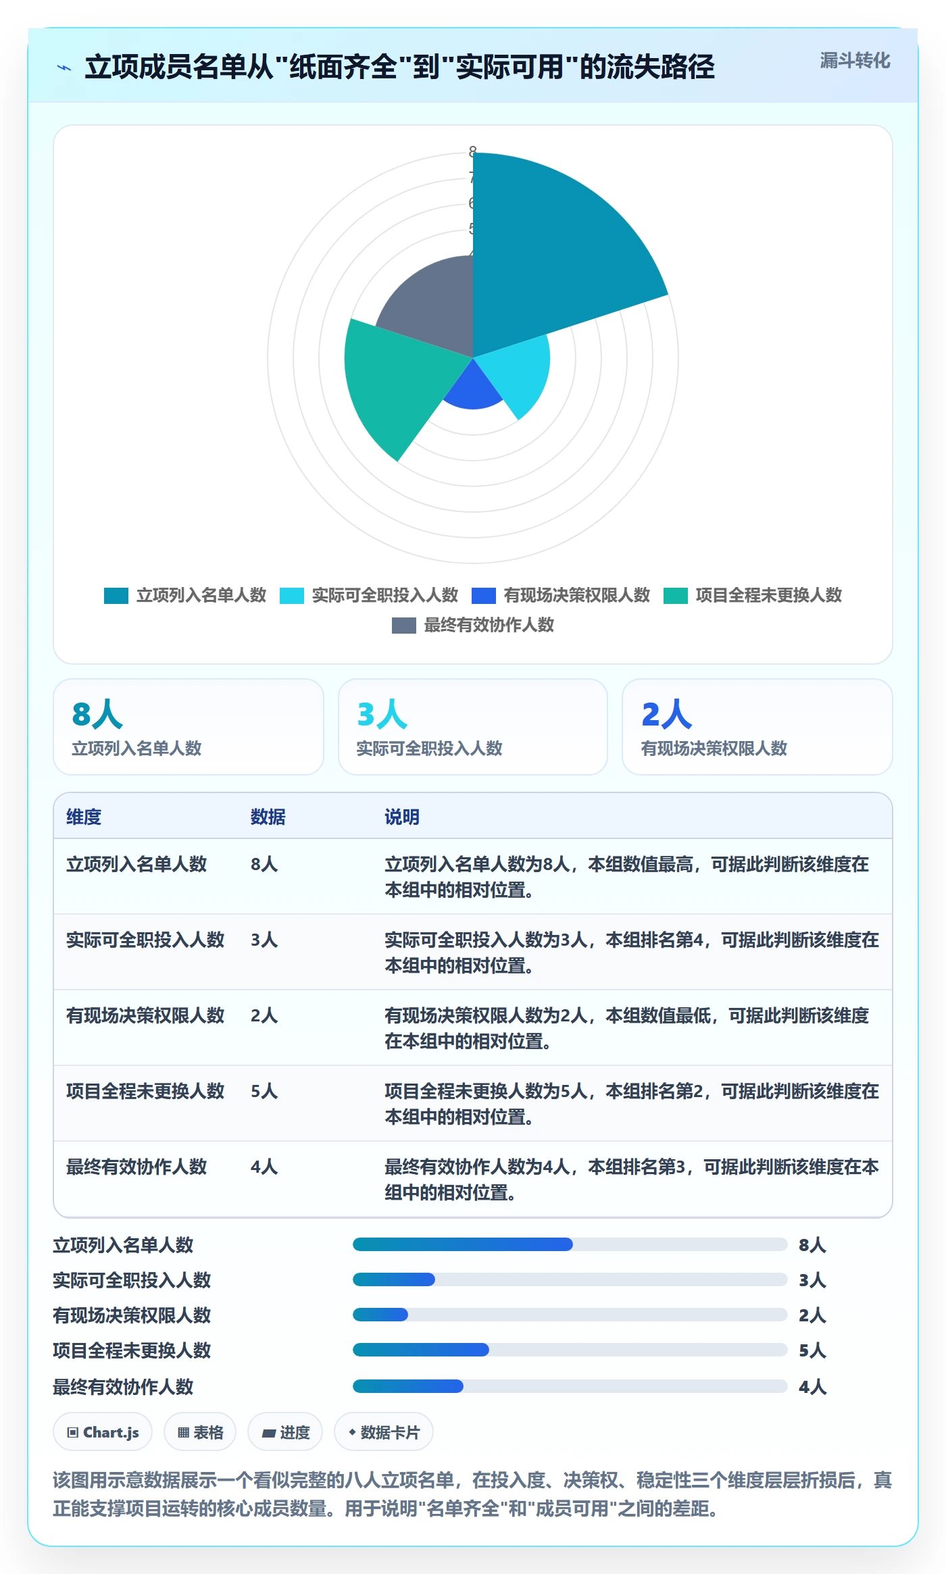Click the 5人 value beside its progress bar
This screenshot has width=946, height=1574.
(x=812, y=1350)
